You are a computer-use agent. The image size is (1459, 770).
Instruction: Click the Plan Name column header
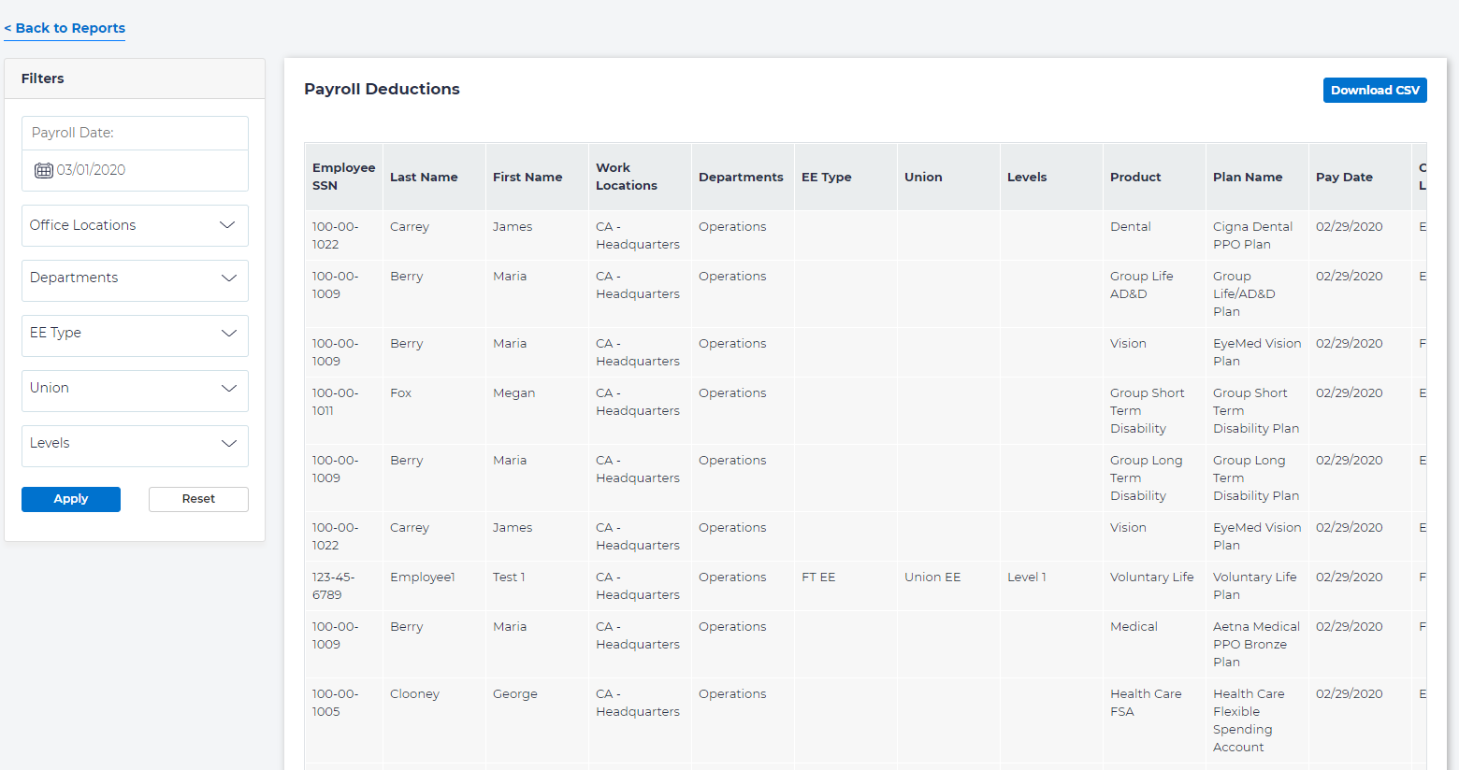[x=1247, y=177]
